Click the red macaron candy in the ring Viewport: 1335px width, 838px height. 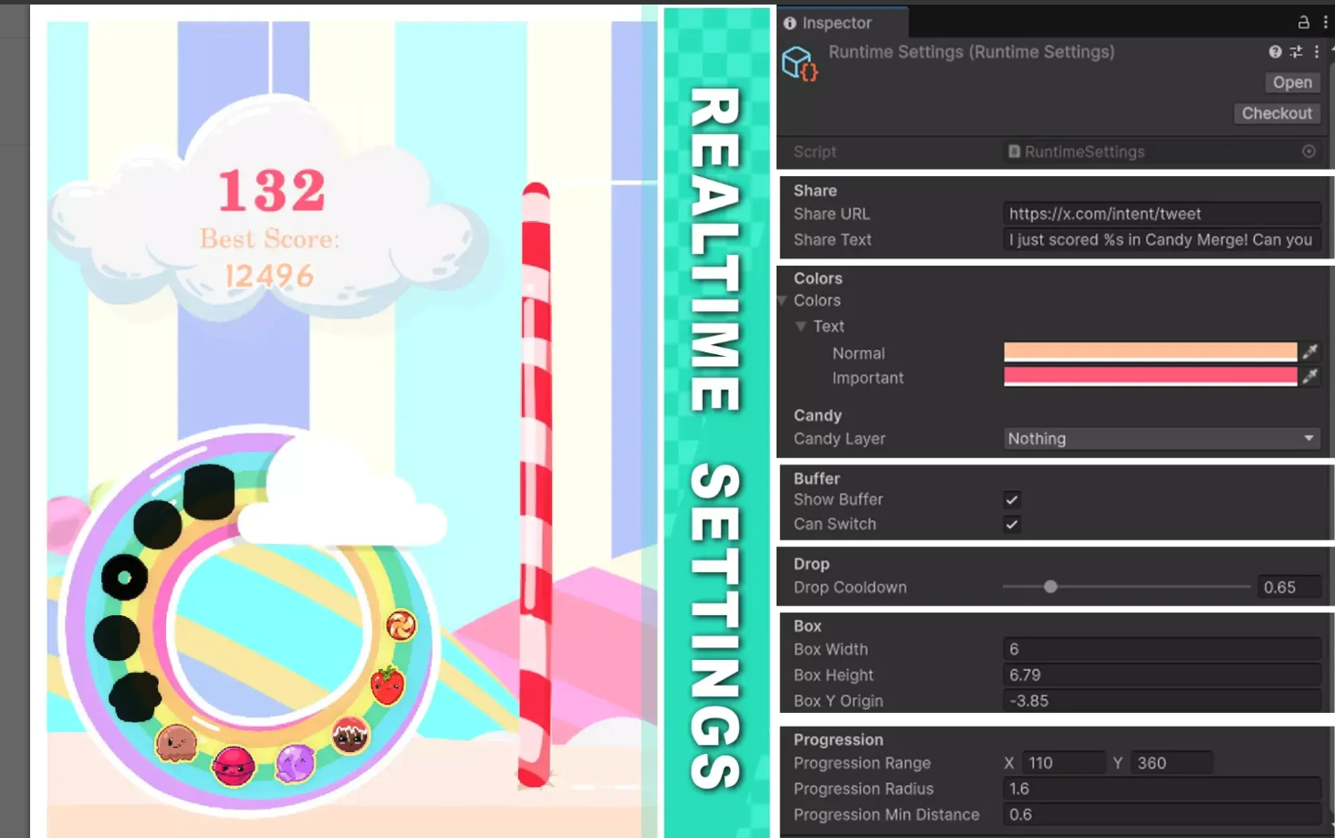[x=234, y=766]
